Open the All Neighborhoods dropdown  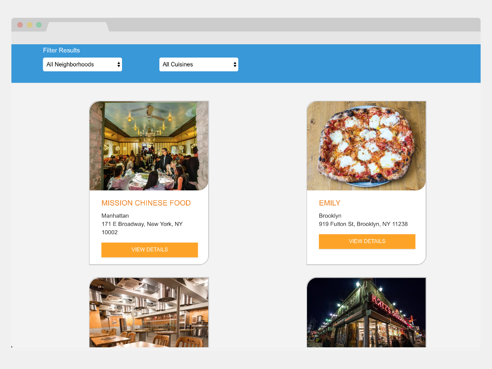coord(82,64)
